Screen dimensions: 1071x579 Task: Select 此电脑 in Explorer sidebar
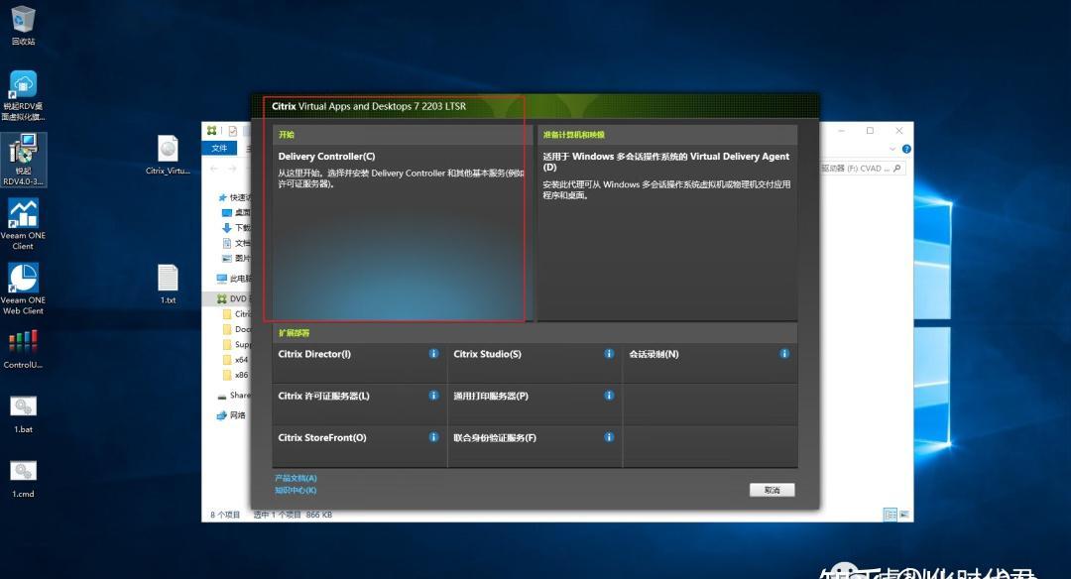234,279
